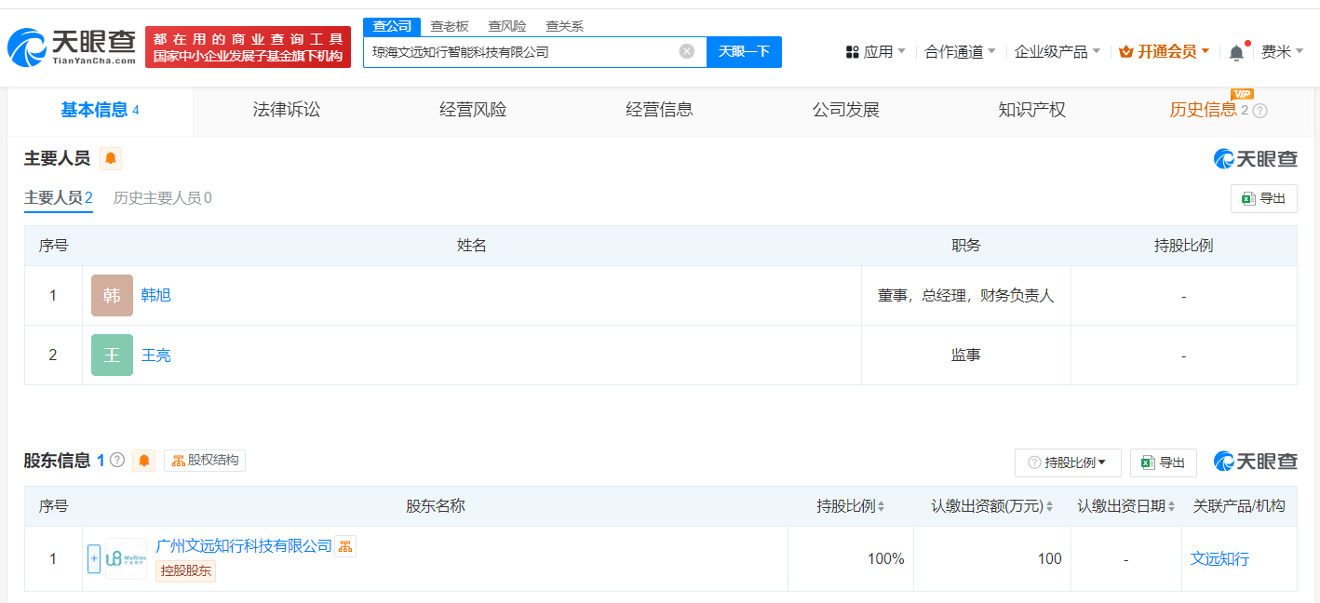Open the 广州文远知行科技有限公司 shareholder link

click(x=244, y=546)
